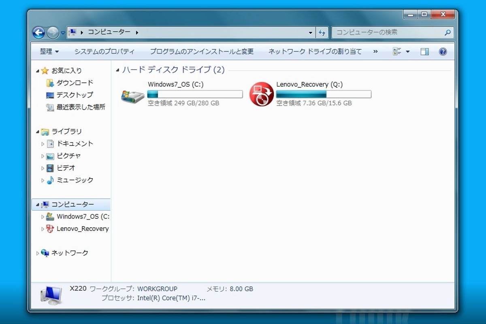The height and width of the screenshot is (324, 486).
Task: Open the recent pages dropdown arrow
Action: click(63, 33)
